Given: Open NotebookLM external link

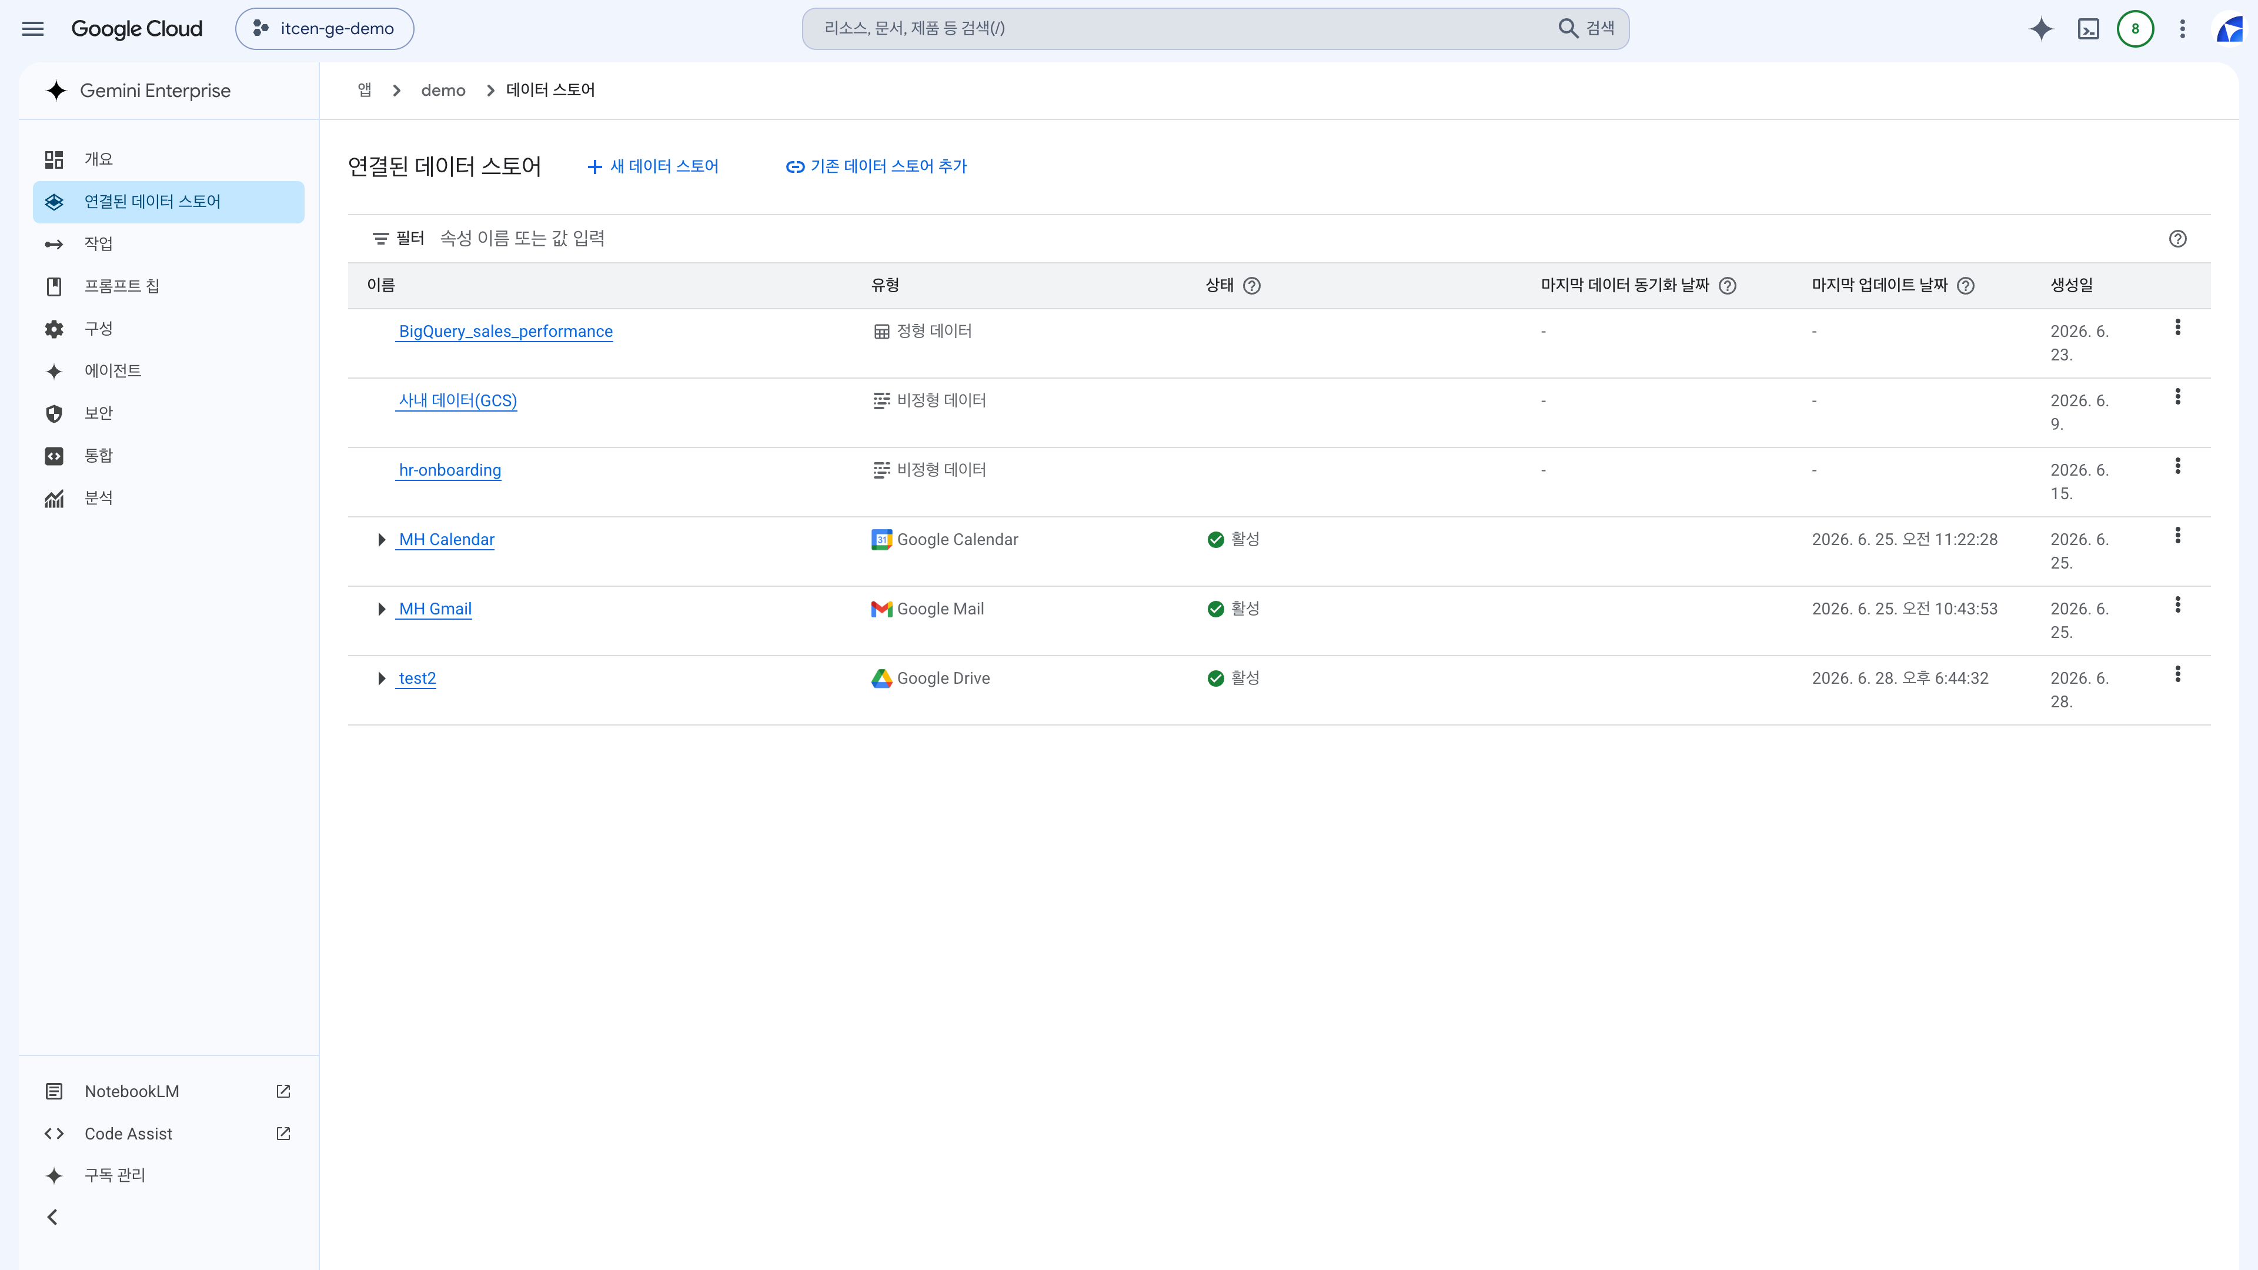Looking at the screenshot, I should 168,1091.
